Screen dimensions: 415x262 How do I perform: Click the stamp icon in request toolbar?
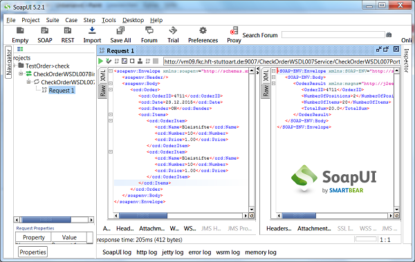point(140,61)
